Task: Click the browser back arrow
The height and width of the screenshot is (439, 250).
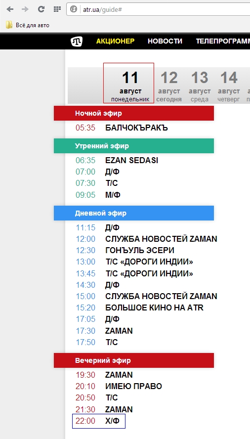Action: pos(10,9)
